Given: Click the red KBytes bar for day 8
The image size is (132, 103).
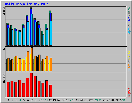Looking at the screenshot, I should (35, 86).
